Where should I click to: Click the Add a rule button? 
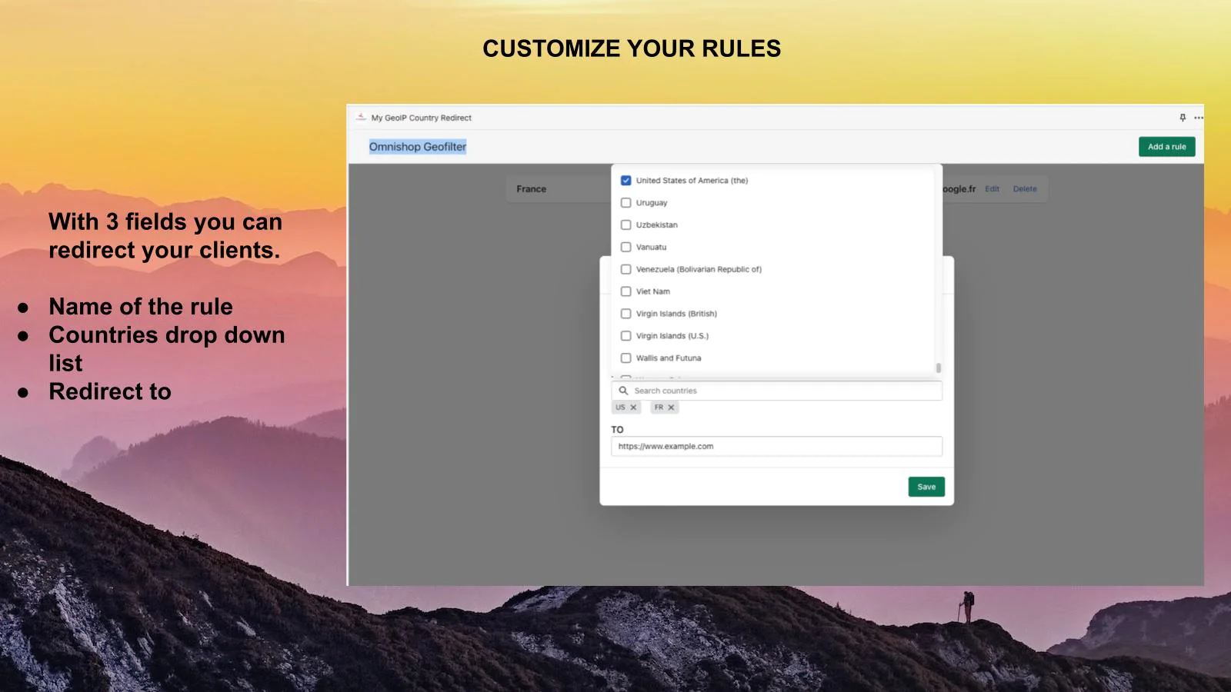click(1166, 147)
